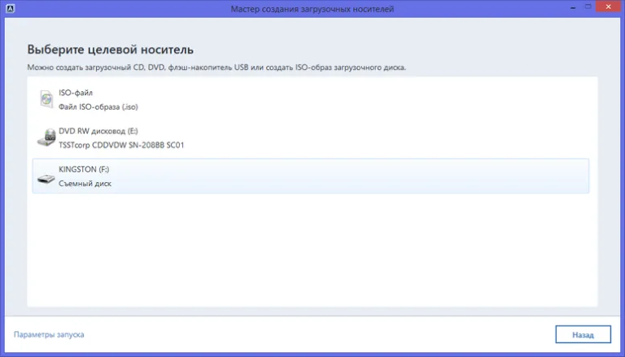Click the Acronis app icon in title bar
625x357 pixels.
[11, 8]
